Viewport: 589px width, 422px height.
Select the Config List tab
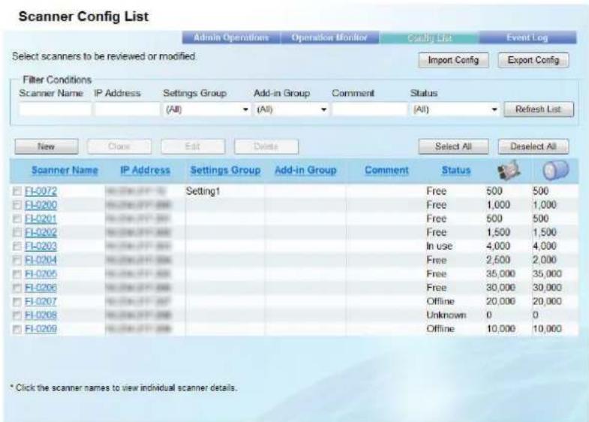(x=429, y=38)
